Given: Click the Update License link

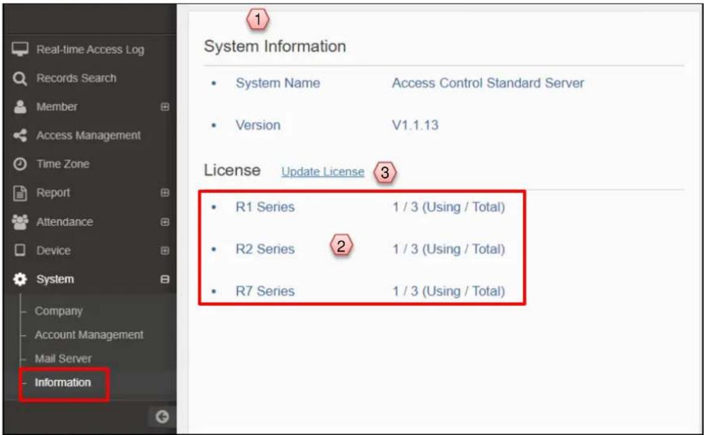Looking at the screenshot, I should point(323,172).
